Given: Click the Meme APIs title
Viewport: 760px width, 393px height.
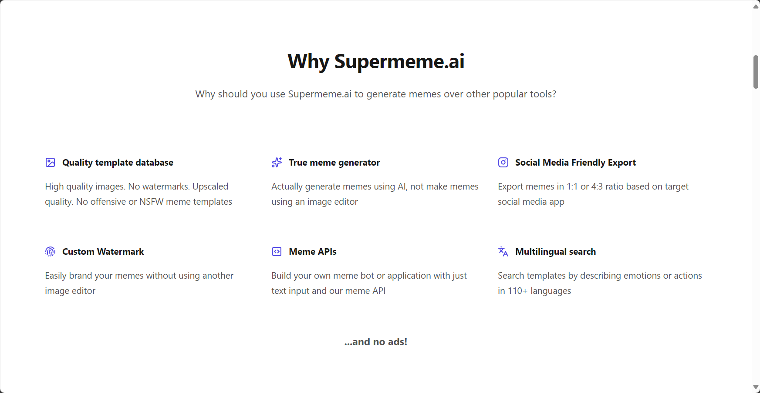Looking at the screenshot, I should [x=313, y=252].
